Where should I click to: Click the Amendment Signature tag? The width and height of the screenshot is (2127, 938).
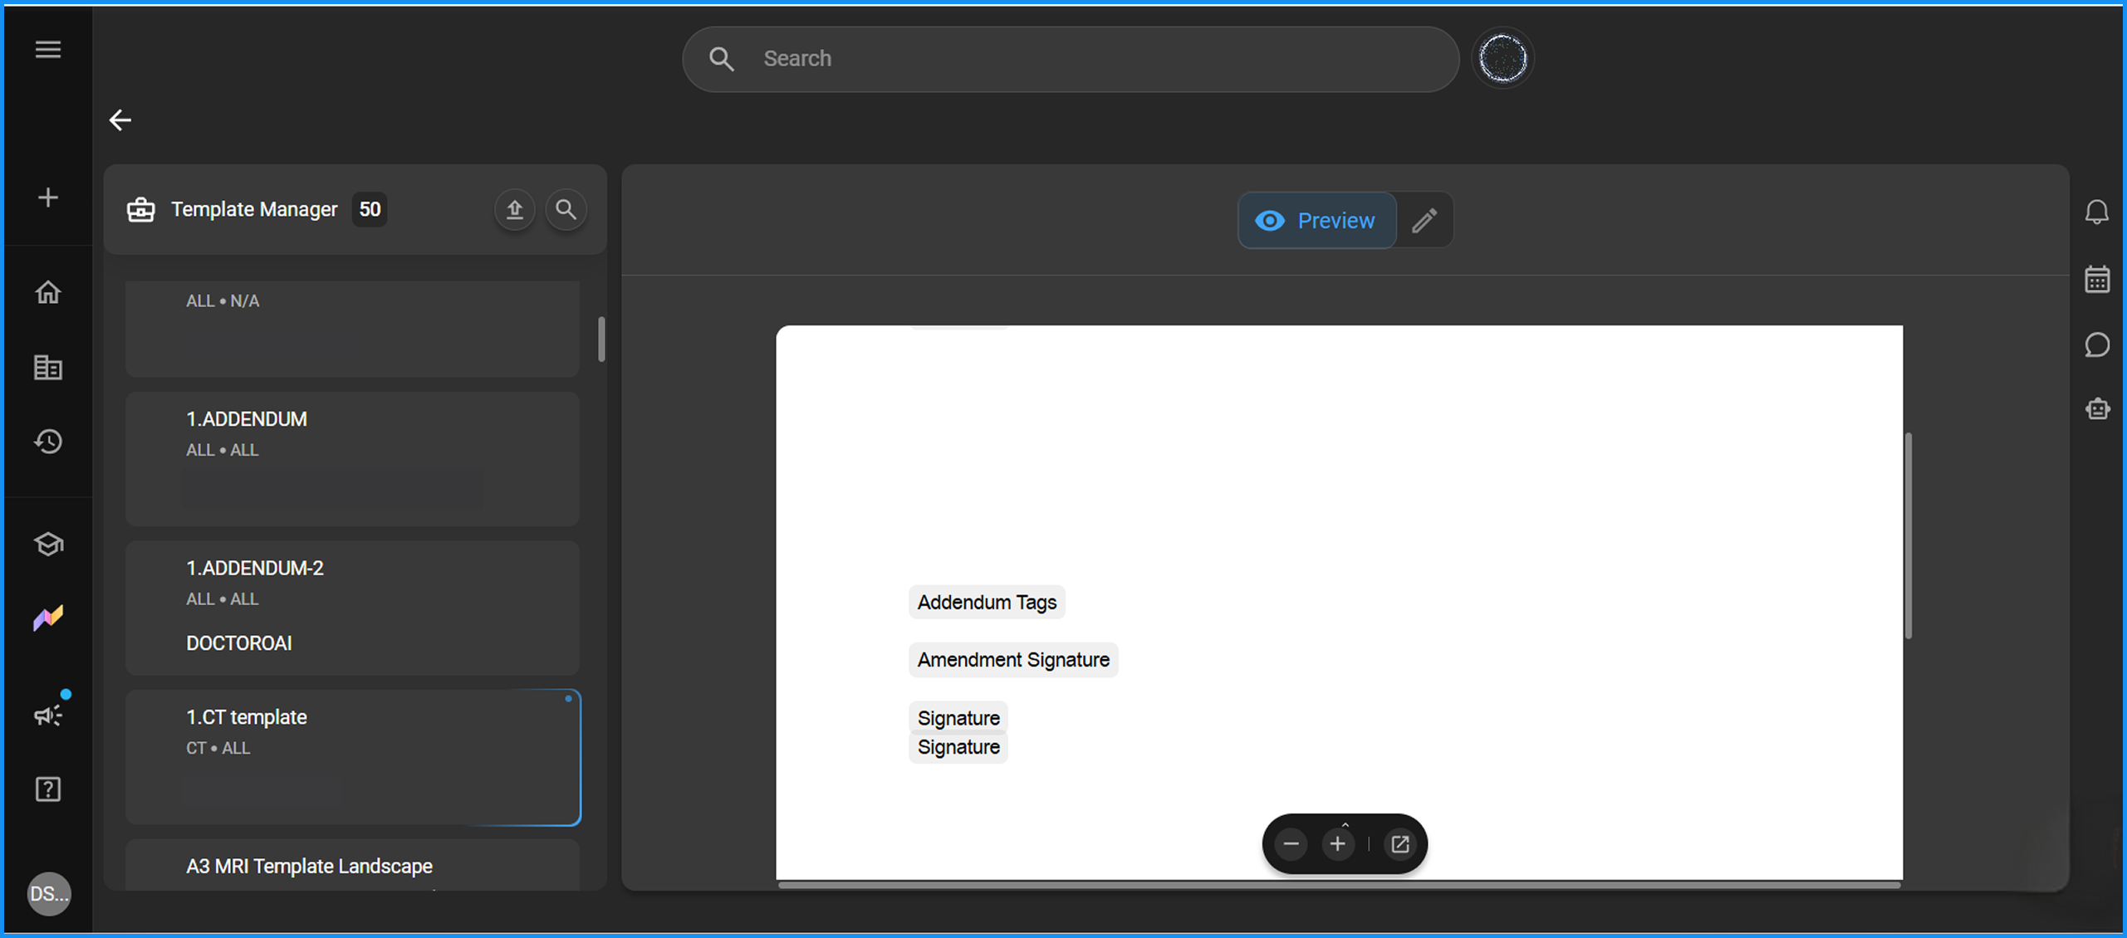(x=1013, y=660)
